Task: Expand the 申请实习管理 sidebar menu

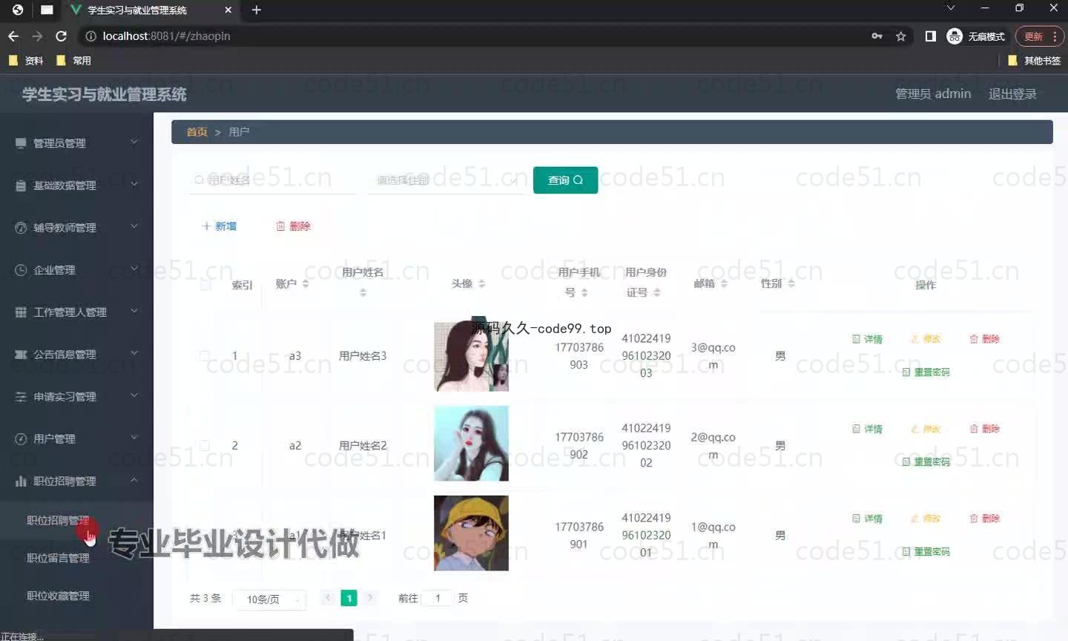Action: coord(76,396)
